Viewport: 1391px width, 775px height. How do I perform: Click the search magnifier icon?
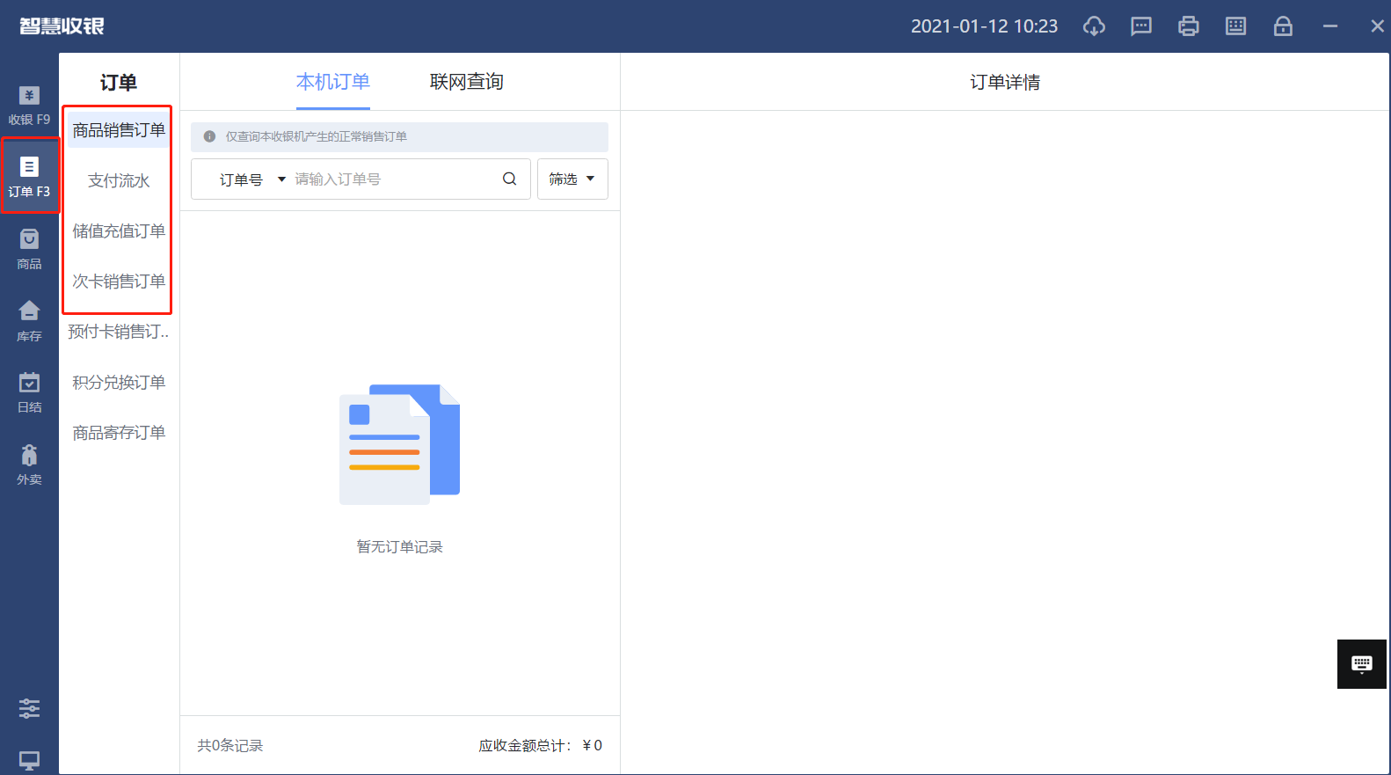point(509,179)
